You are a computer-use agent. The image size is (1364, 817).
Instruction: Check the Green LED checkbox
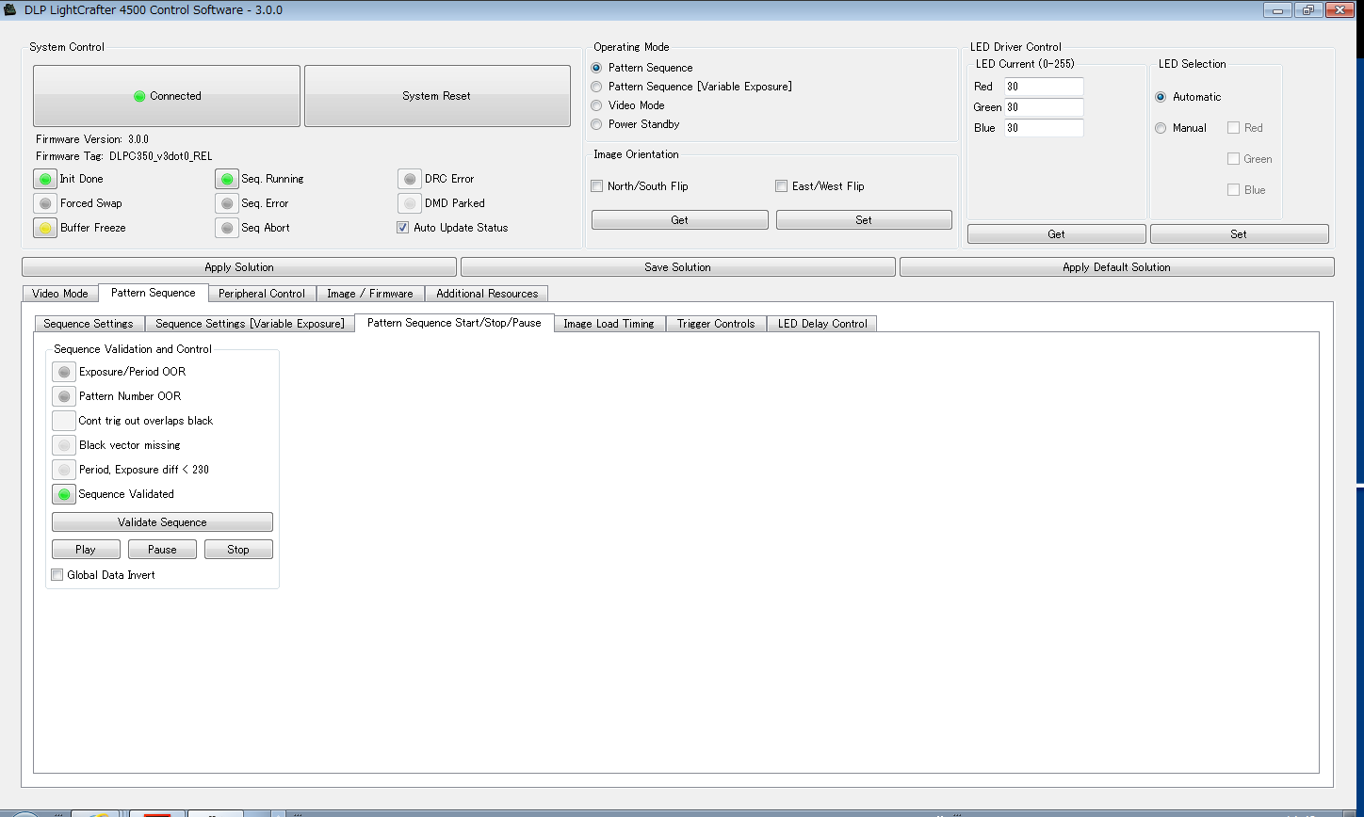pyautogui.click(x=1233, y=159)
